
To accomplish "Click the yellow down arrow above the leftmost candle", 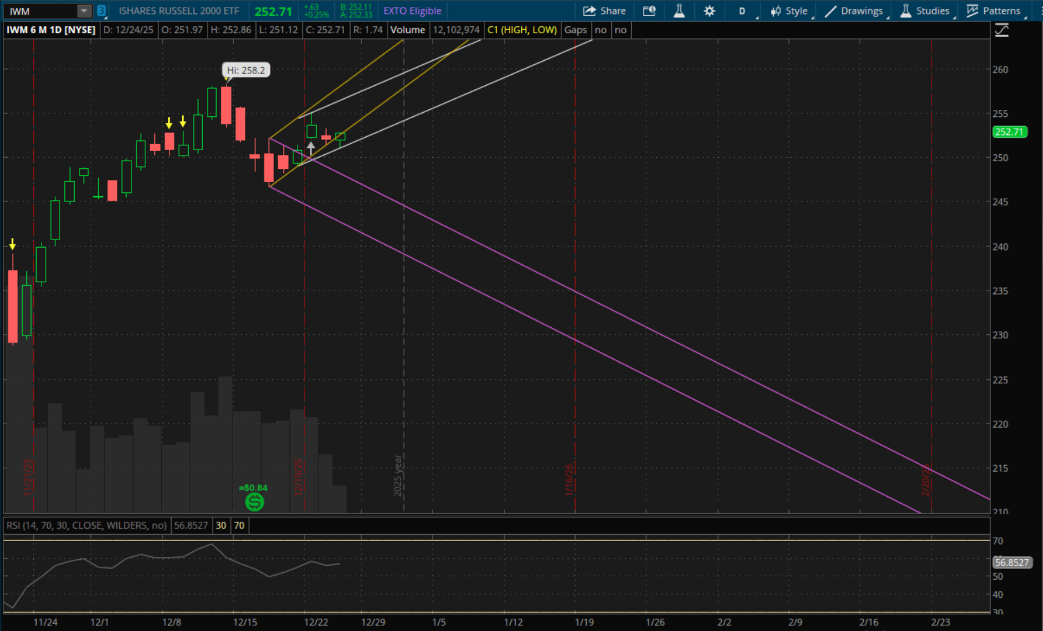I will [12, 244].
